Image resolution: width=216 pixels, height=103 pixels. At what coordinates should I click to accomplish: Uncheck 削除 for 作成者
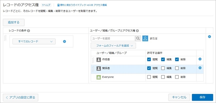pos(177,59)
